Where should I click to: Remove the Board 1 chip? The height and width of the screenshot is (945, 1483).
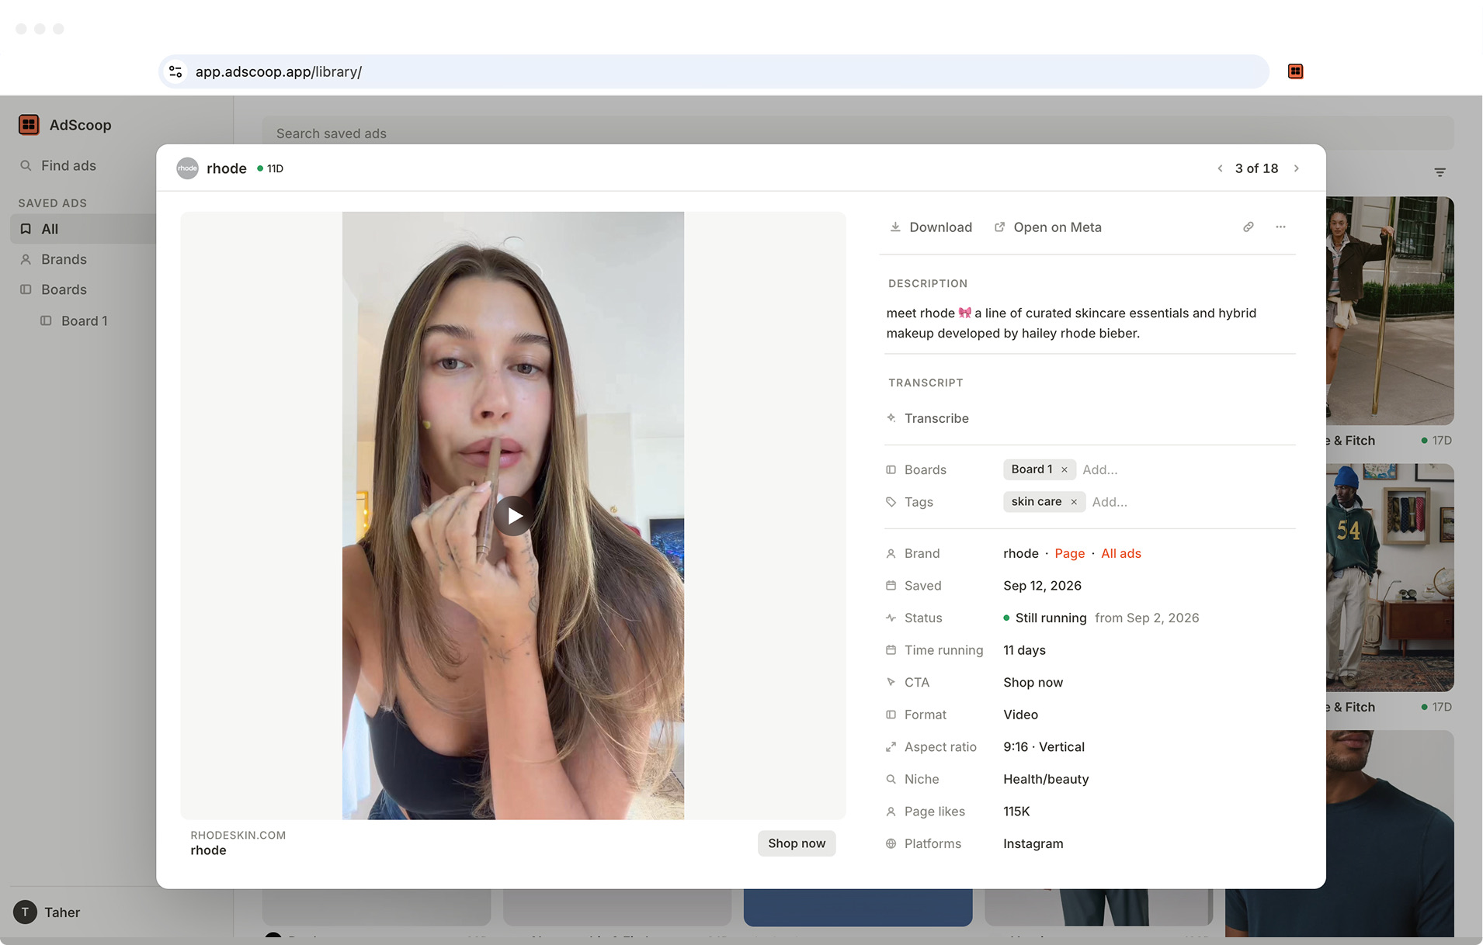(x=1064, y=469)
